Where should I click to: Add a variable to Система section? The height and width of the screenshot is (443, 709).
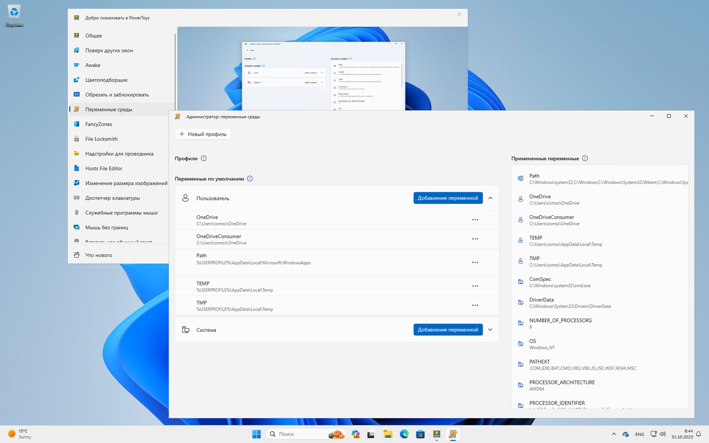pyautogui.click(x=448, y=330)
